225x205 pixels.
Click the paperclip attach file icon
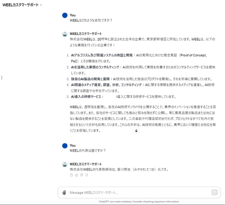64,193
